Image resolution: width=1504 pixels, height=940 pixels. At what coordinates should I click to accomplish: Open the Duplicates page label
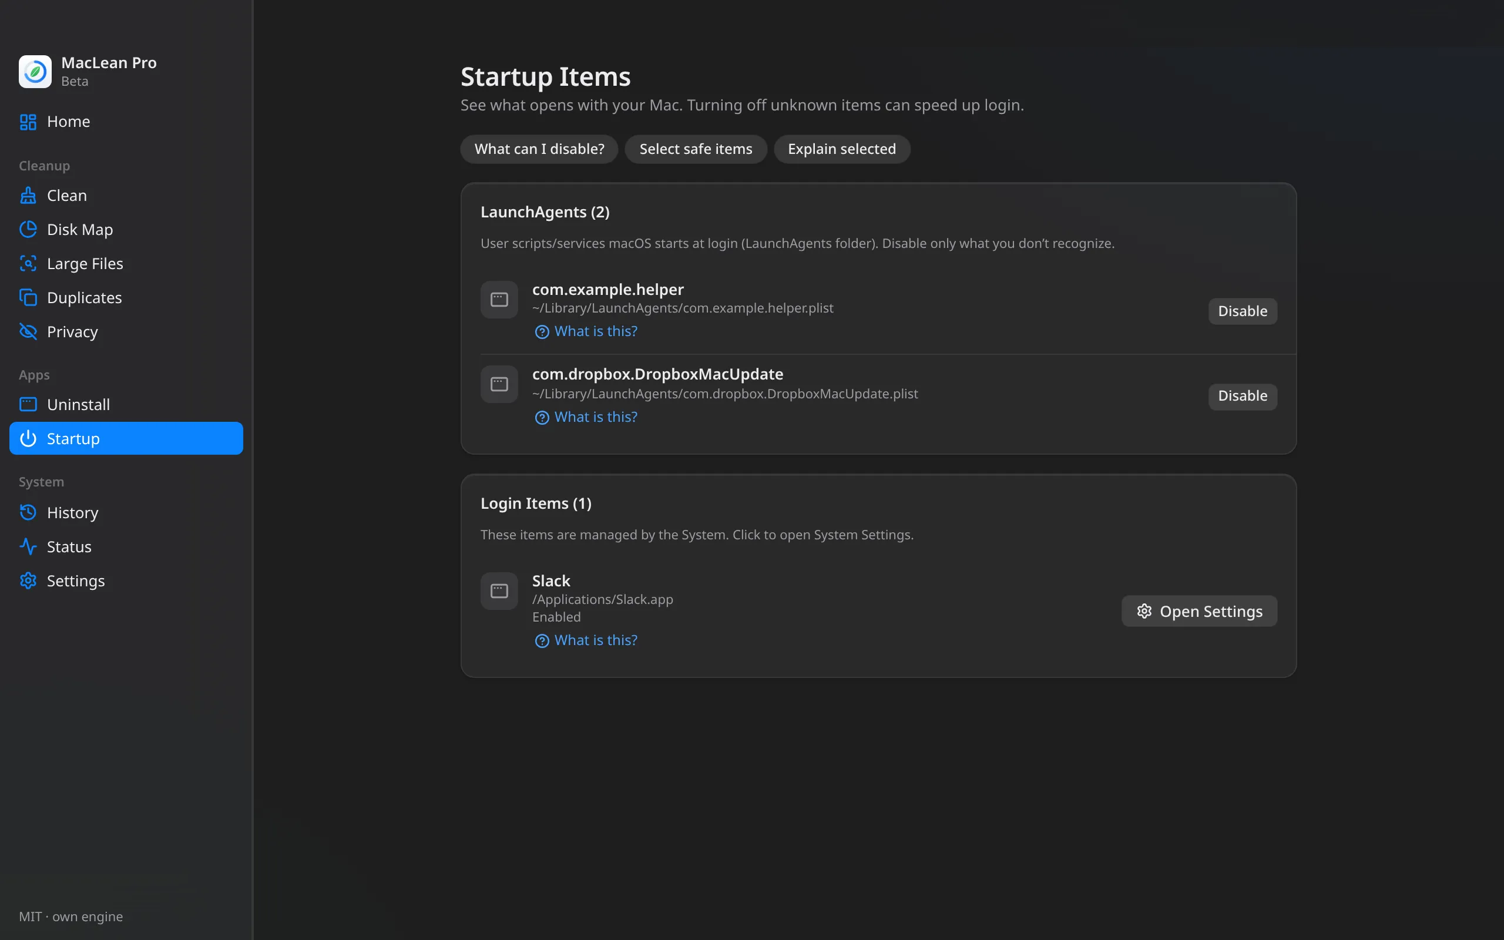pyautogui.click(x=85, y=298)
